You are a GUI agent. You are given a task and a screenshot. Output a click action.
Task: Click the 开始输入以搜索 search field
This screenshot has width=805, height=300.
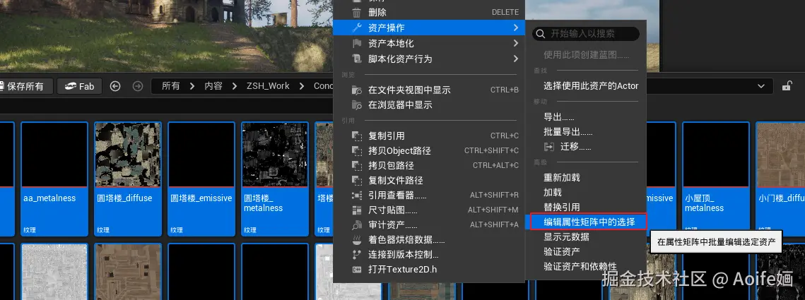click(x=586, y=34)
